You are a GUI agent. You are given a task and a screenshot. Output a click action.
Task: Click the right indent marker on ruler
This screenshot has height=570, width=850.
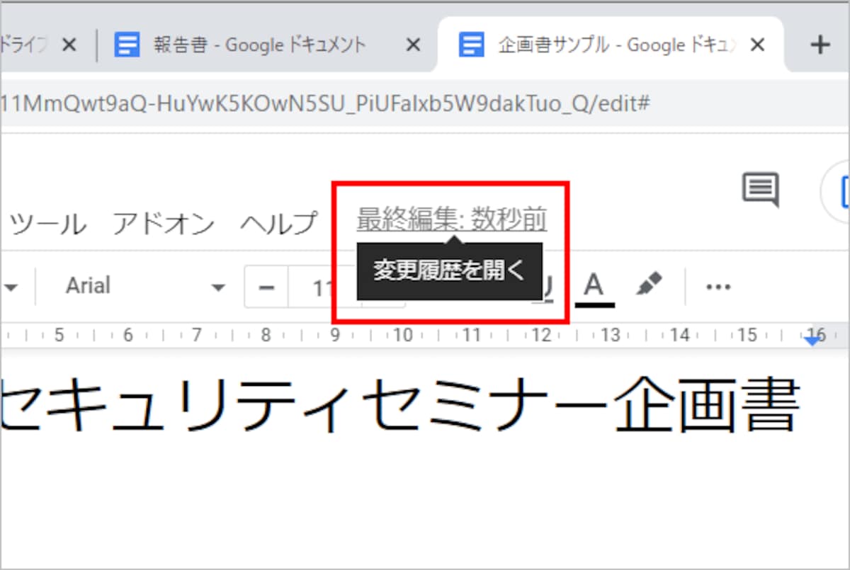coord(813,341)
